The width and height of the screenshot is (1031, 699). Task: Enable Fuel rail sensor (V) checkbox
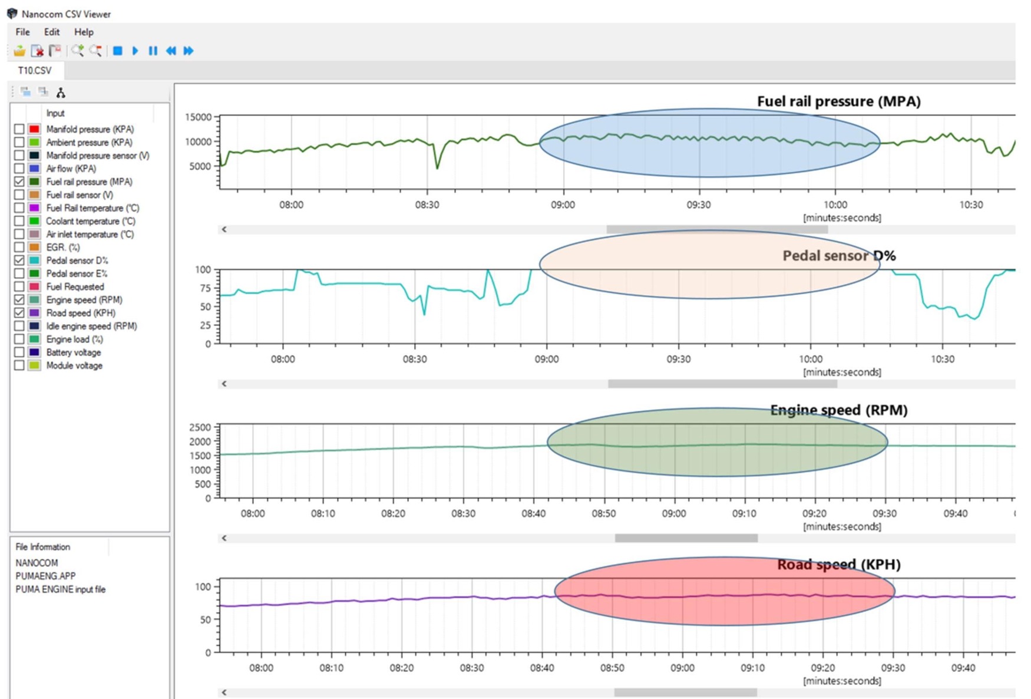coord(19,194)
